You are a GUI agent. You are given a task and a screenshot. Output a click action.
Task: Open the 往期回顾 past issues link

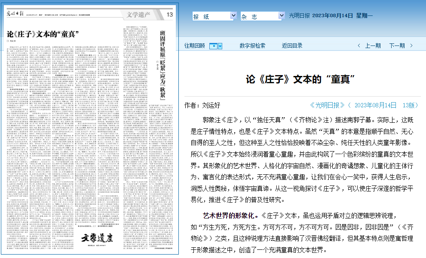coord(195,46)
